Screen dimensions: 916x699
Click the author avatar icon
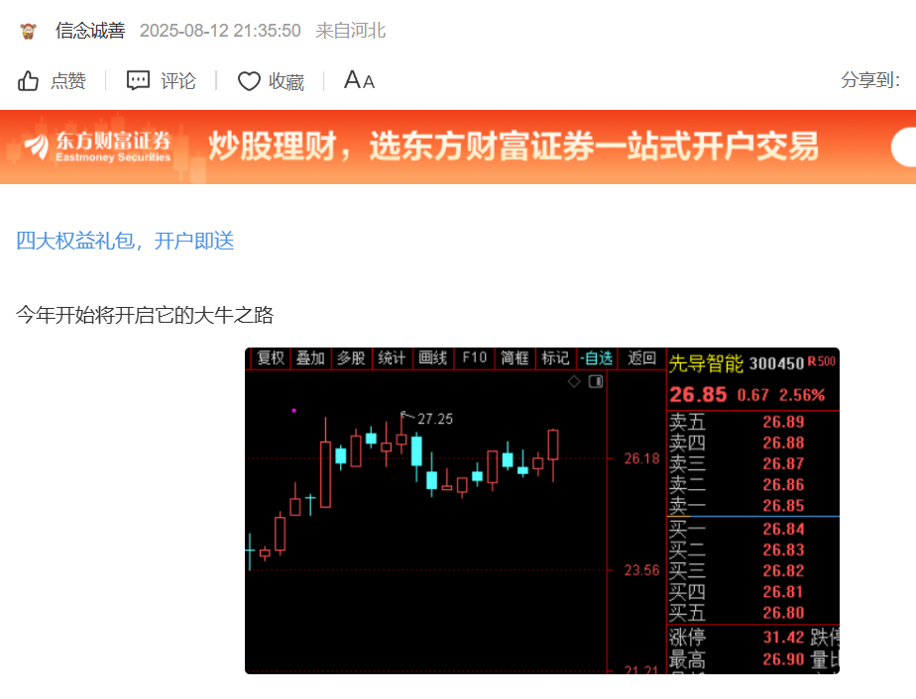click(x=28, y=31)
